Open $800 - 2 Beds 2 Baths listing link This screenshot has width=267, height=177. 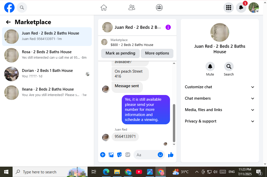pyautogui.click(x=132, y=45)
